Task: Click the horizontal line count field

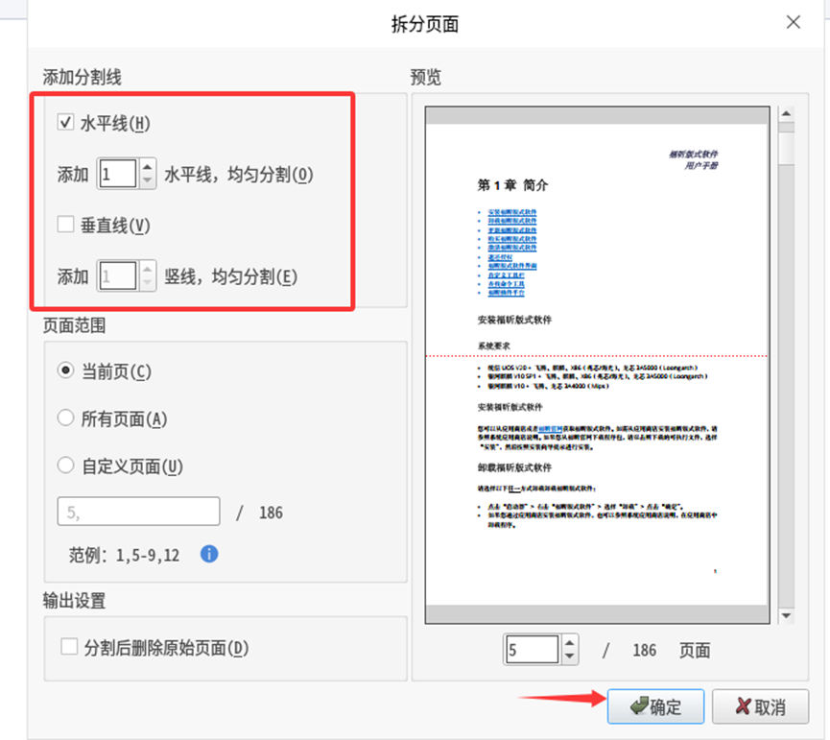Action: tap(117, 174)
